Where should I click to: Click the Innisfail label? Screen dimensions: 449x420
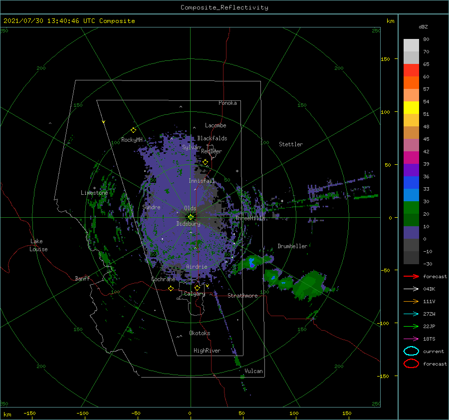[202, 181]
